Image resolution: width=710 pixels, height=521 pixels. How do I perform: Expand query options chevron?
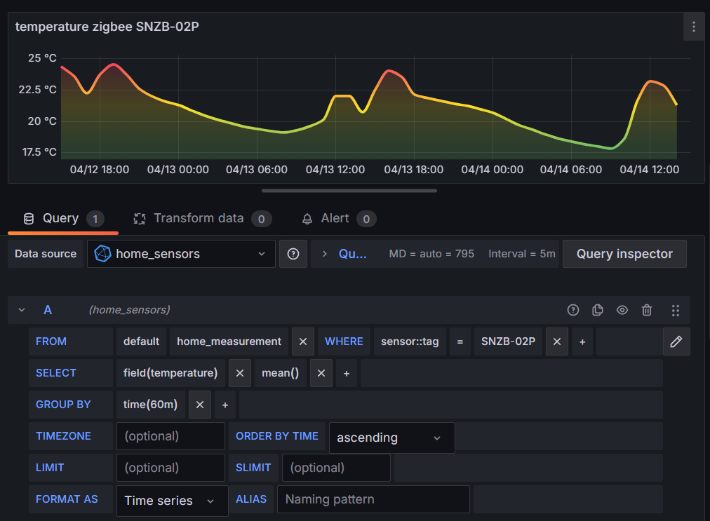[324, 254]
